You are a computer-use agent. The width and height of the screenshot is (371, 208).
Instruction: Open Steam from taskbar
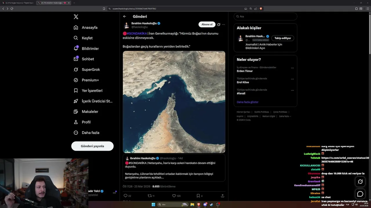point(211,205)
